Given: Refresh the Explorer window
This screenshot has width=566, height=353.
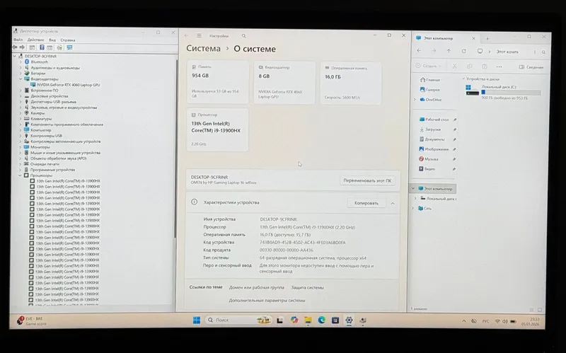Looking at the screenshot, I should point(464,51).
